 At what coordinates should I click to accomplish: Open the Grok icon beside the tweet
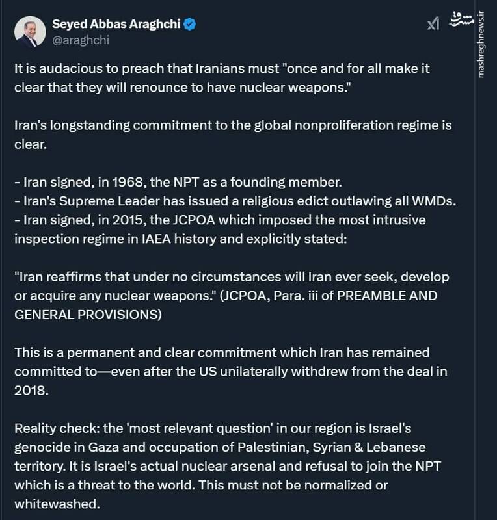tap(433, 24)
